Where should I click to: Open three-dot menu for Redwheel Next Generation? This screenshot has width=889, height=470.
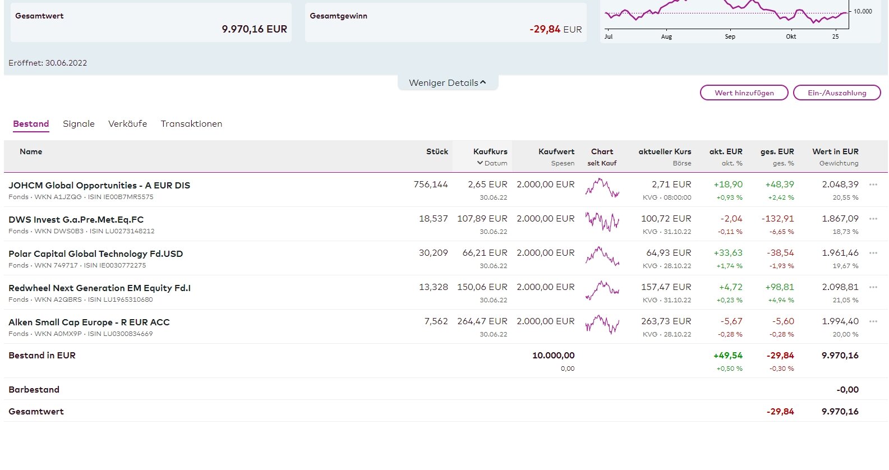click(x=873, y=287)
